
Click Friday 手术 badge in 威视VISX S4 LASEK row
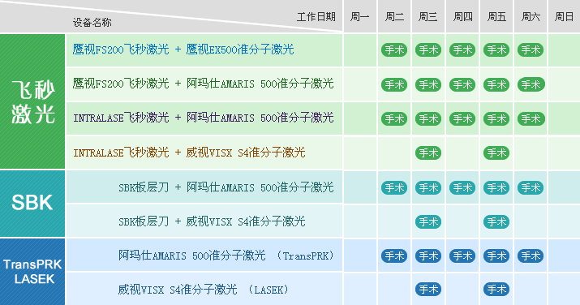pyautogui.click(x=496, y=289)
